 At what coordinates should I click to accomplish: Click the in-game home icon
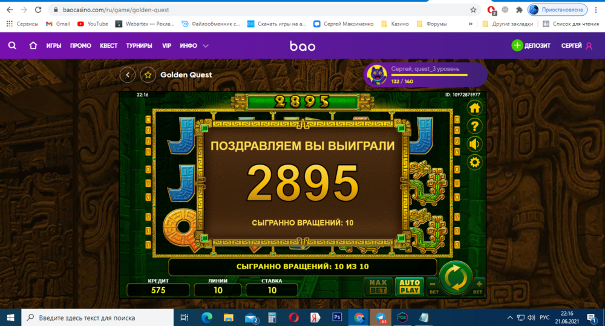pyautogui.click(x=474, y=108)
